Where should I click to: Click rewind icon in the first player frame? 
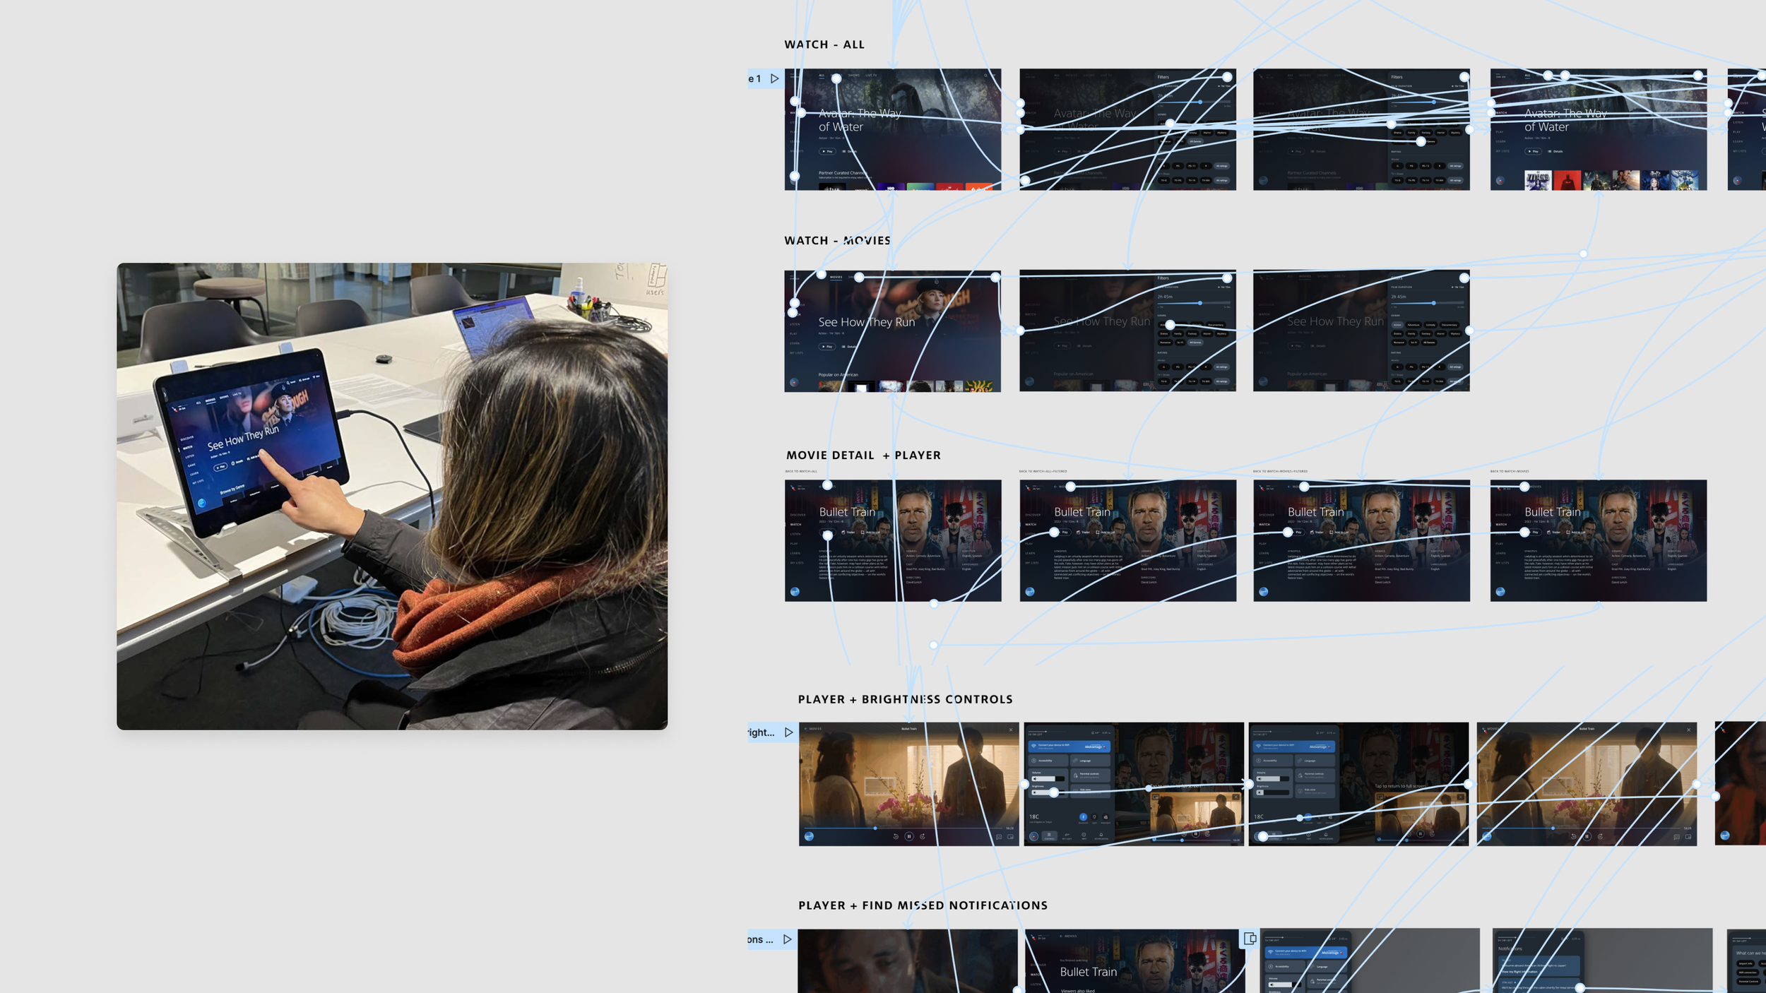(x=896, y=836)
